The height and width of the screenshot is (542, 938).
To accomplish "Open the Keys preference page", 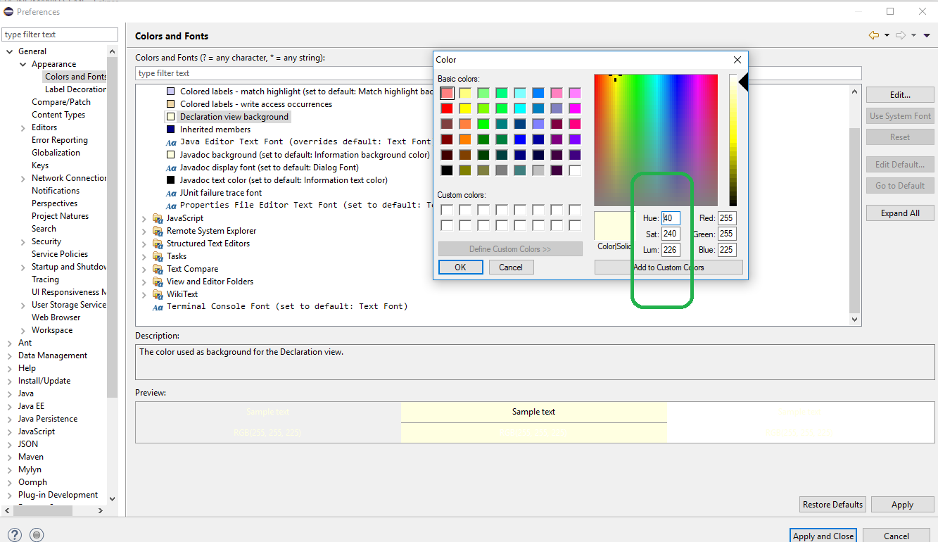I will point(40,165).
